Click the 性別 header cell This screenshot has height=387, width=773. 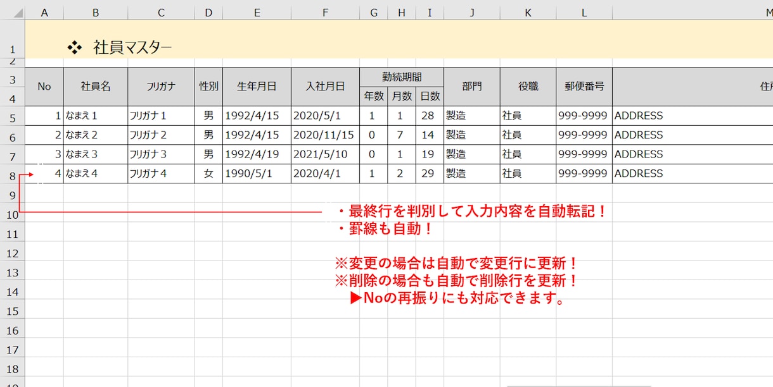click(x=208, y=87)
